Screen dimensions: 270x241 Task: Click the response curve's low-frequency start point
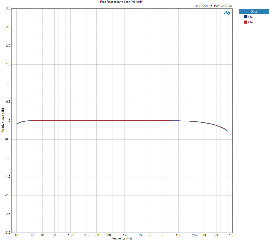click(17, 124)
